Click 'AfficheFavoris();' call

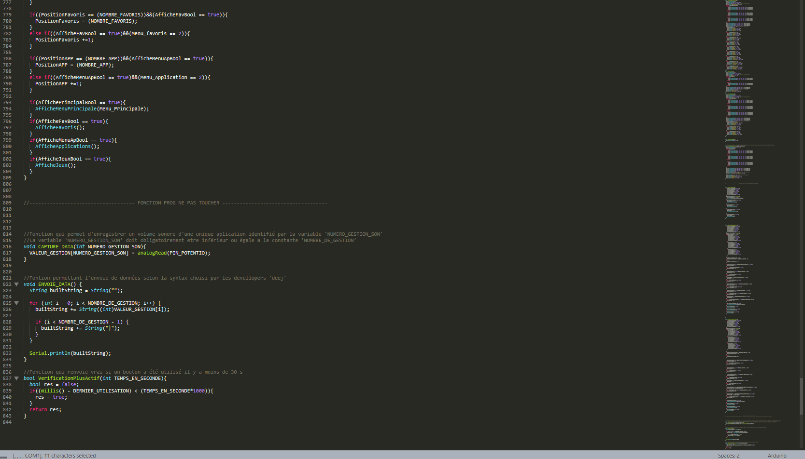[x=60, y=128]
